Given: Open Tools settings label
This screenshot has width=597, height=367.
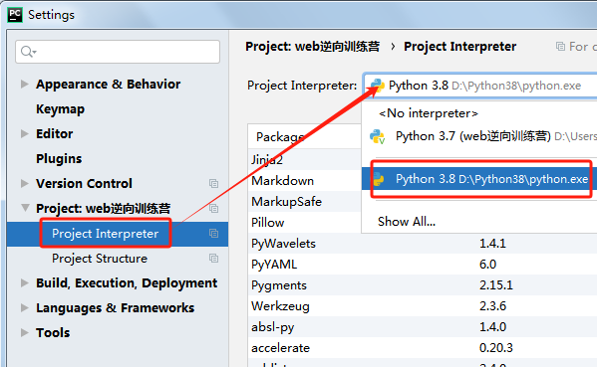Looking at the screenshot, I should (53, 333).
